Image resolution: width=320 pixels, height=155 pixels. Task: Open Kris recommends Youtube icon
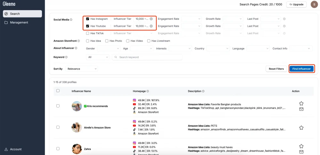[134, 104]
